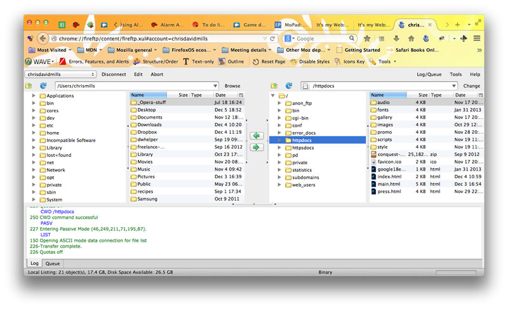Screen dimensions: 508x309
Task: Open the Tools menu in FireFTP
Action: (456, 74)
